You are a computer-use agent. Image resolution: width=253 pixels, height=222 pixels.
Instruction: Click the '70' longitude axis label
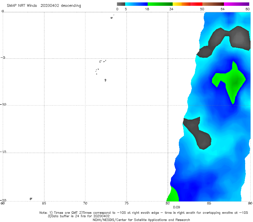(x=85, y=203)
